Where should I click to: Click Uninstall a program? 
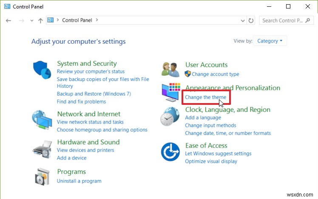point(79,181)
